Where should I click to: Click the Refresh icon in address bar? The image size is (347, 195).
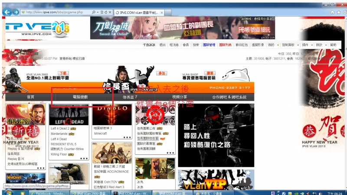point(106,13)
